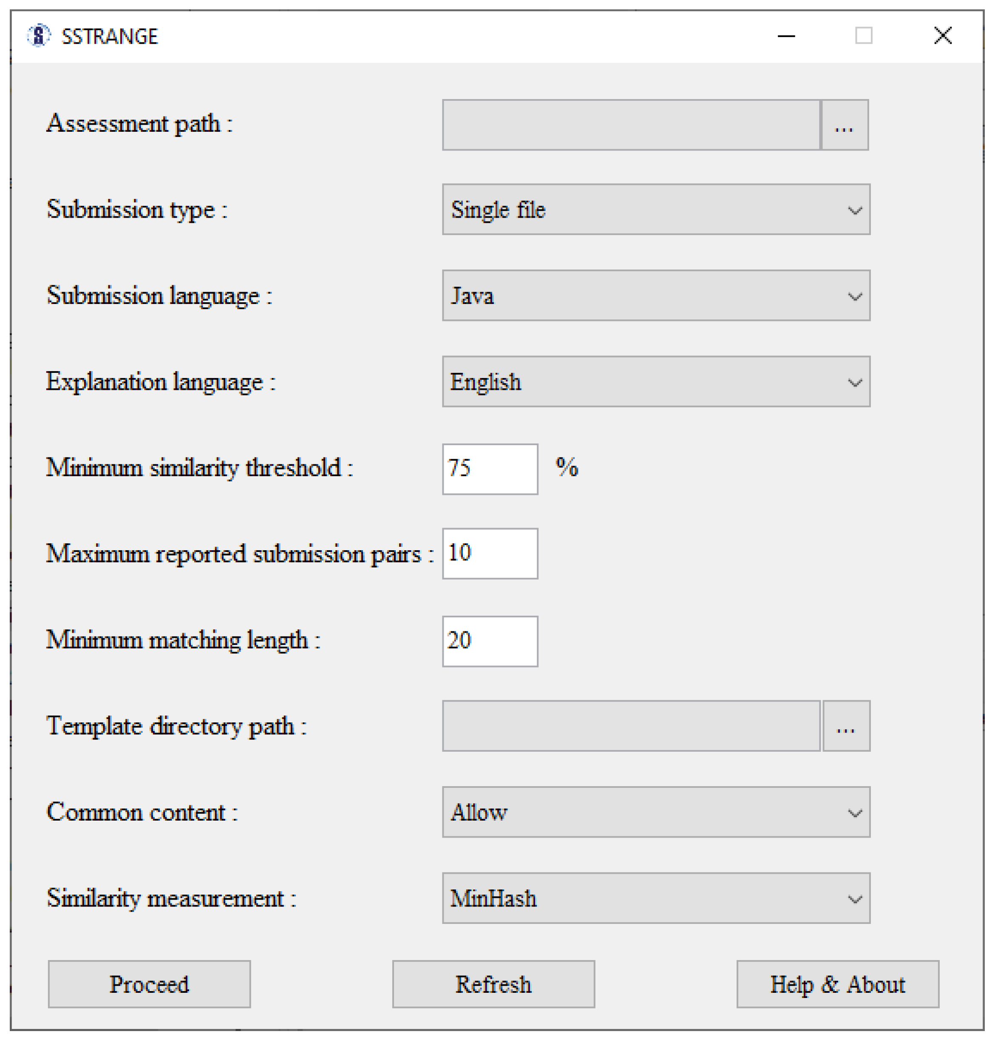Click the Minimum similarity threshold field

[x=490, y=469]
